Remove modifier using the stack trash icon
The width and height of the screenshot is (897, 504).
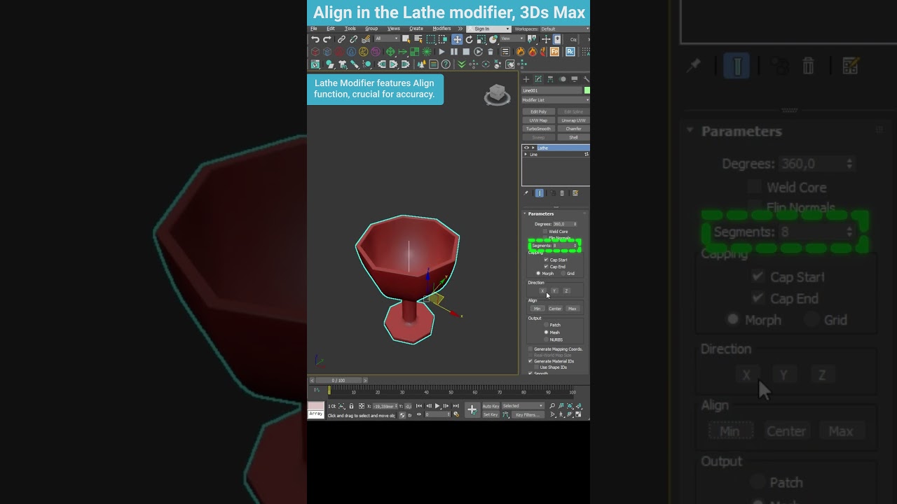pyautogui.click(x=562, y=193)
